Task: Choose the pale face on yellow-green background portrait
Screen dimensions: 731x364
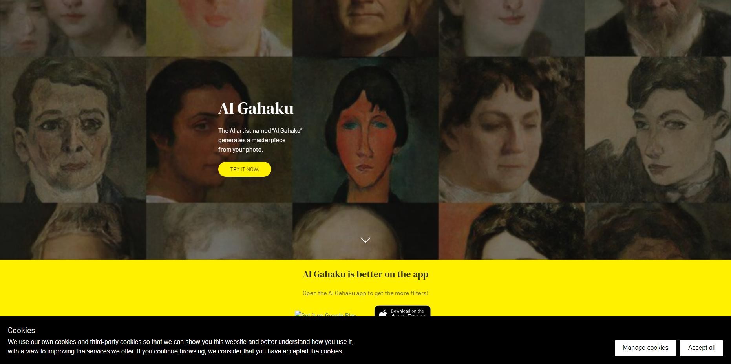Action: point(219,28)
